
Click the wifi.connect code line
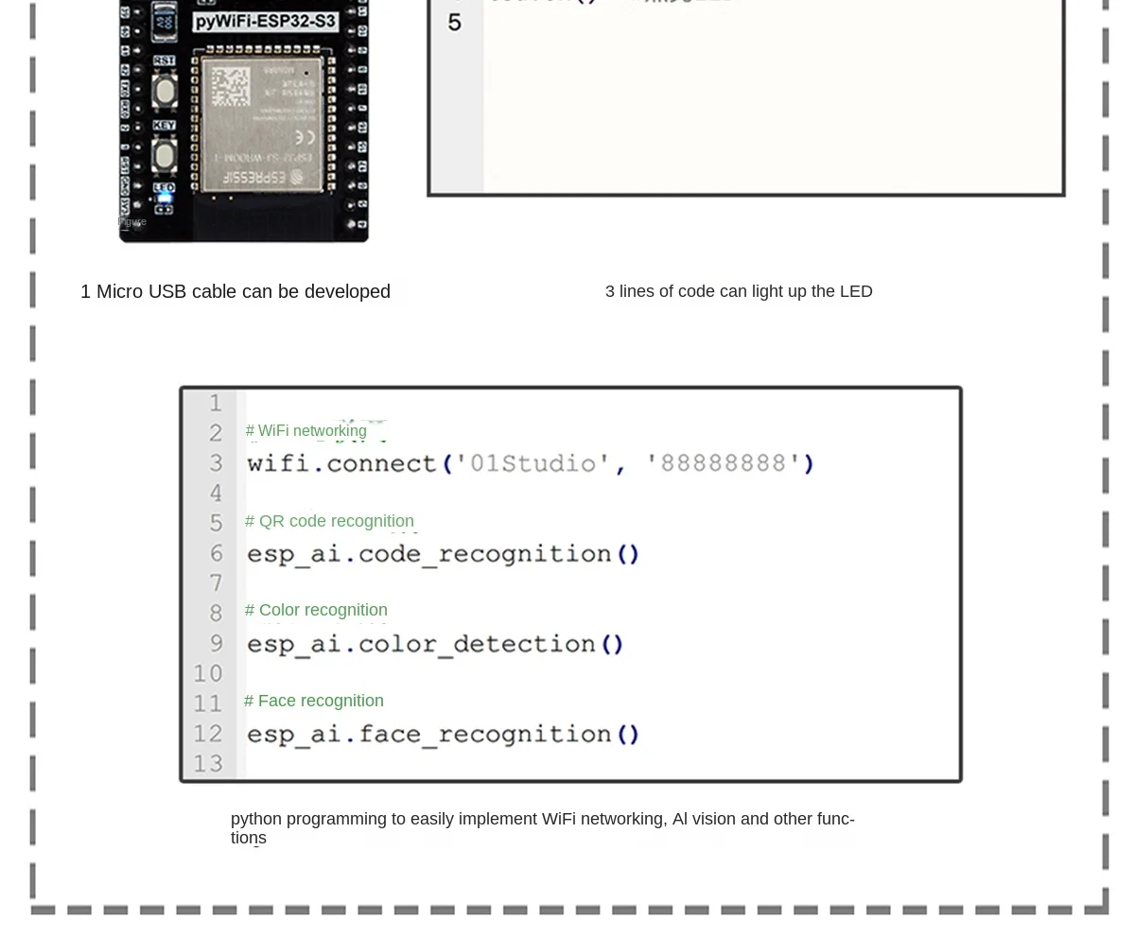pyautogui.click(x=531, y=463)
